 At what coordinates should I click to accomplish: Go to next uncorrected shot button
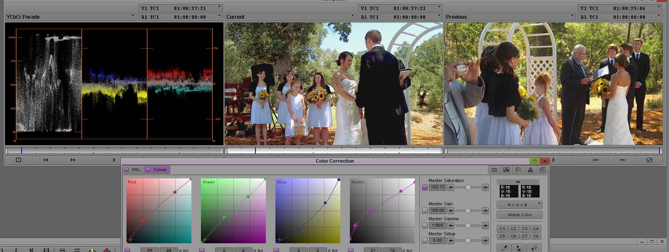point(622,160)
